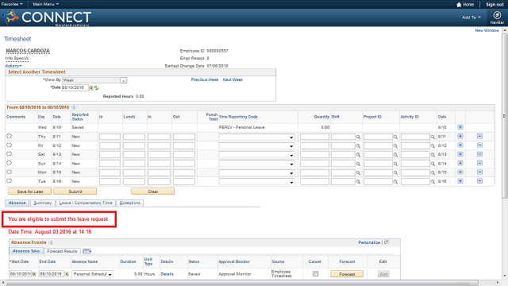Click the Home house icon
Viewport: 508px width, 286px height.
click(x=459, y=5)
